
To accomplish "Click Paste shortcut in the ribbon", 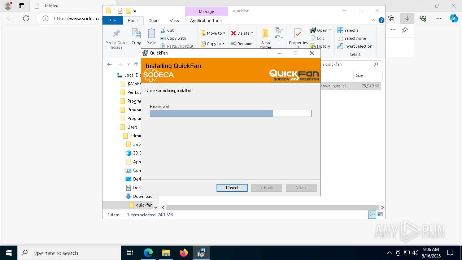I will point(177,46).
